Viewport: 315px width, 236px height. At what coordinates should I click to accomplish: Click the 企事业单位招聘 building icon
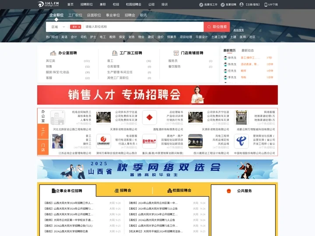(x=53, y=191)
